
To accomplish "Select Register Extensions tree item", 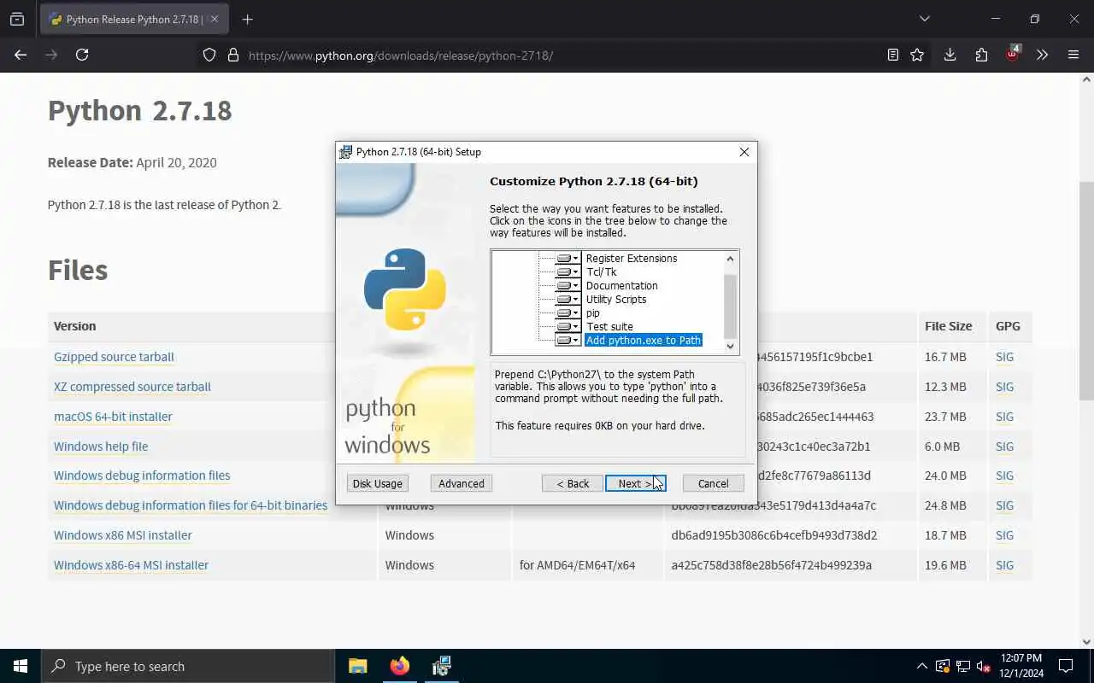I will pos(632,258).
